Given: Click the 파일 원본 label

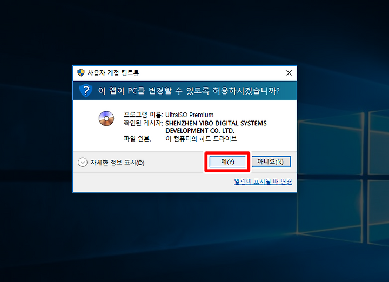Looking at the screenshot, I should point(137,139).
